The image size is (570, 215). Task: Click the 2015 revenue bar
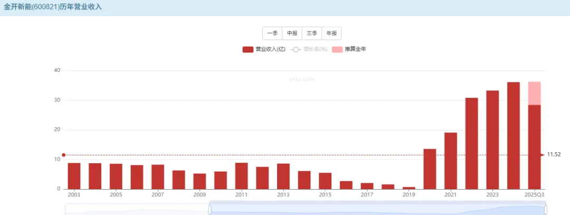[x=325, y=181]
